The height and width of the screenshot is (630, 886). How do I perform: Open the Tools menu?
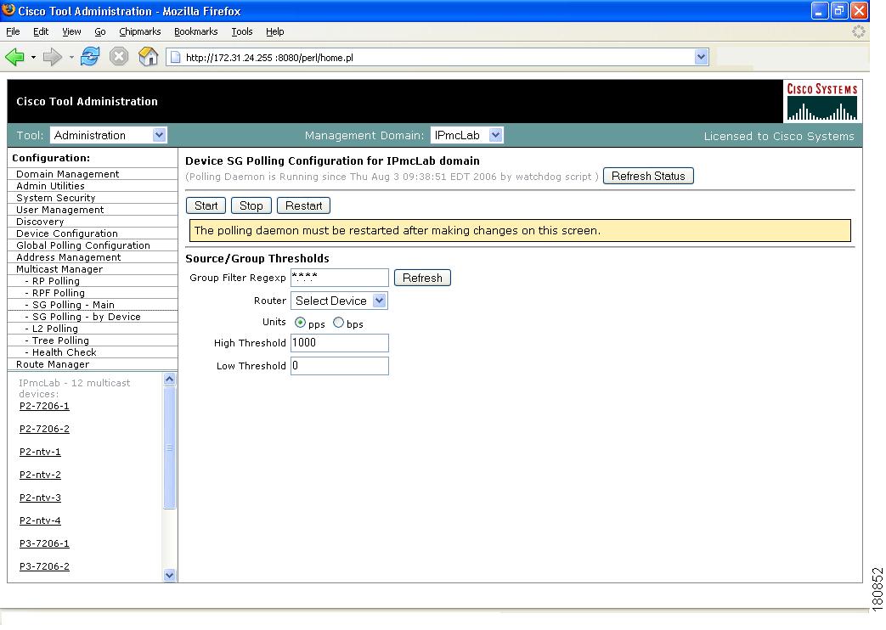242,31
